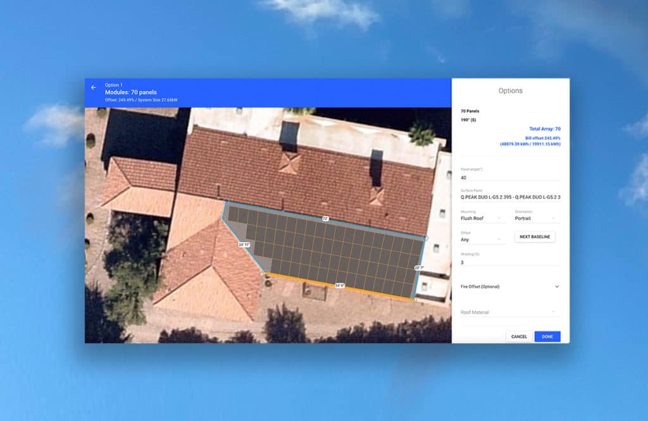The height and width of the screenshot is (421, 648).
Task: Click the 22'7" measurement label
Action: pyautogui.click(x=418, y=268)
